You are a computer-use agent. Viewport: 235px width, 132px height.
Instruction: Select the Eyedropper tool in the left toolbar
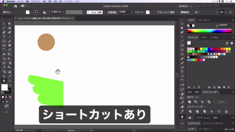click(x=4, y=67)
